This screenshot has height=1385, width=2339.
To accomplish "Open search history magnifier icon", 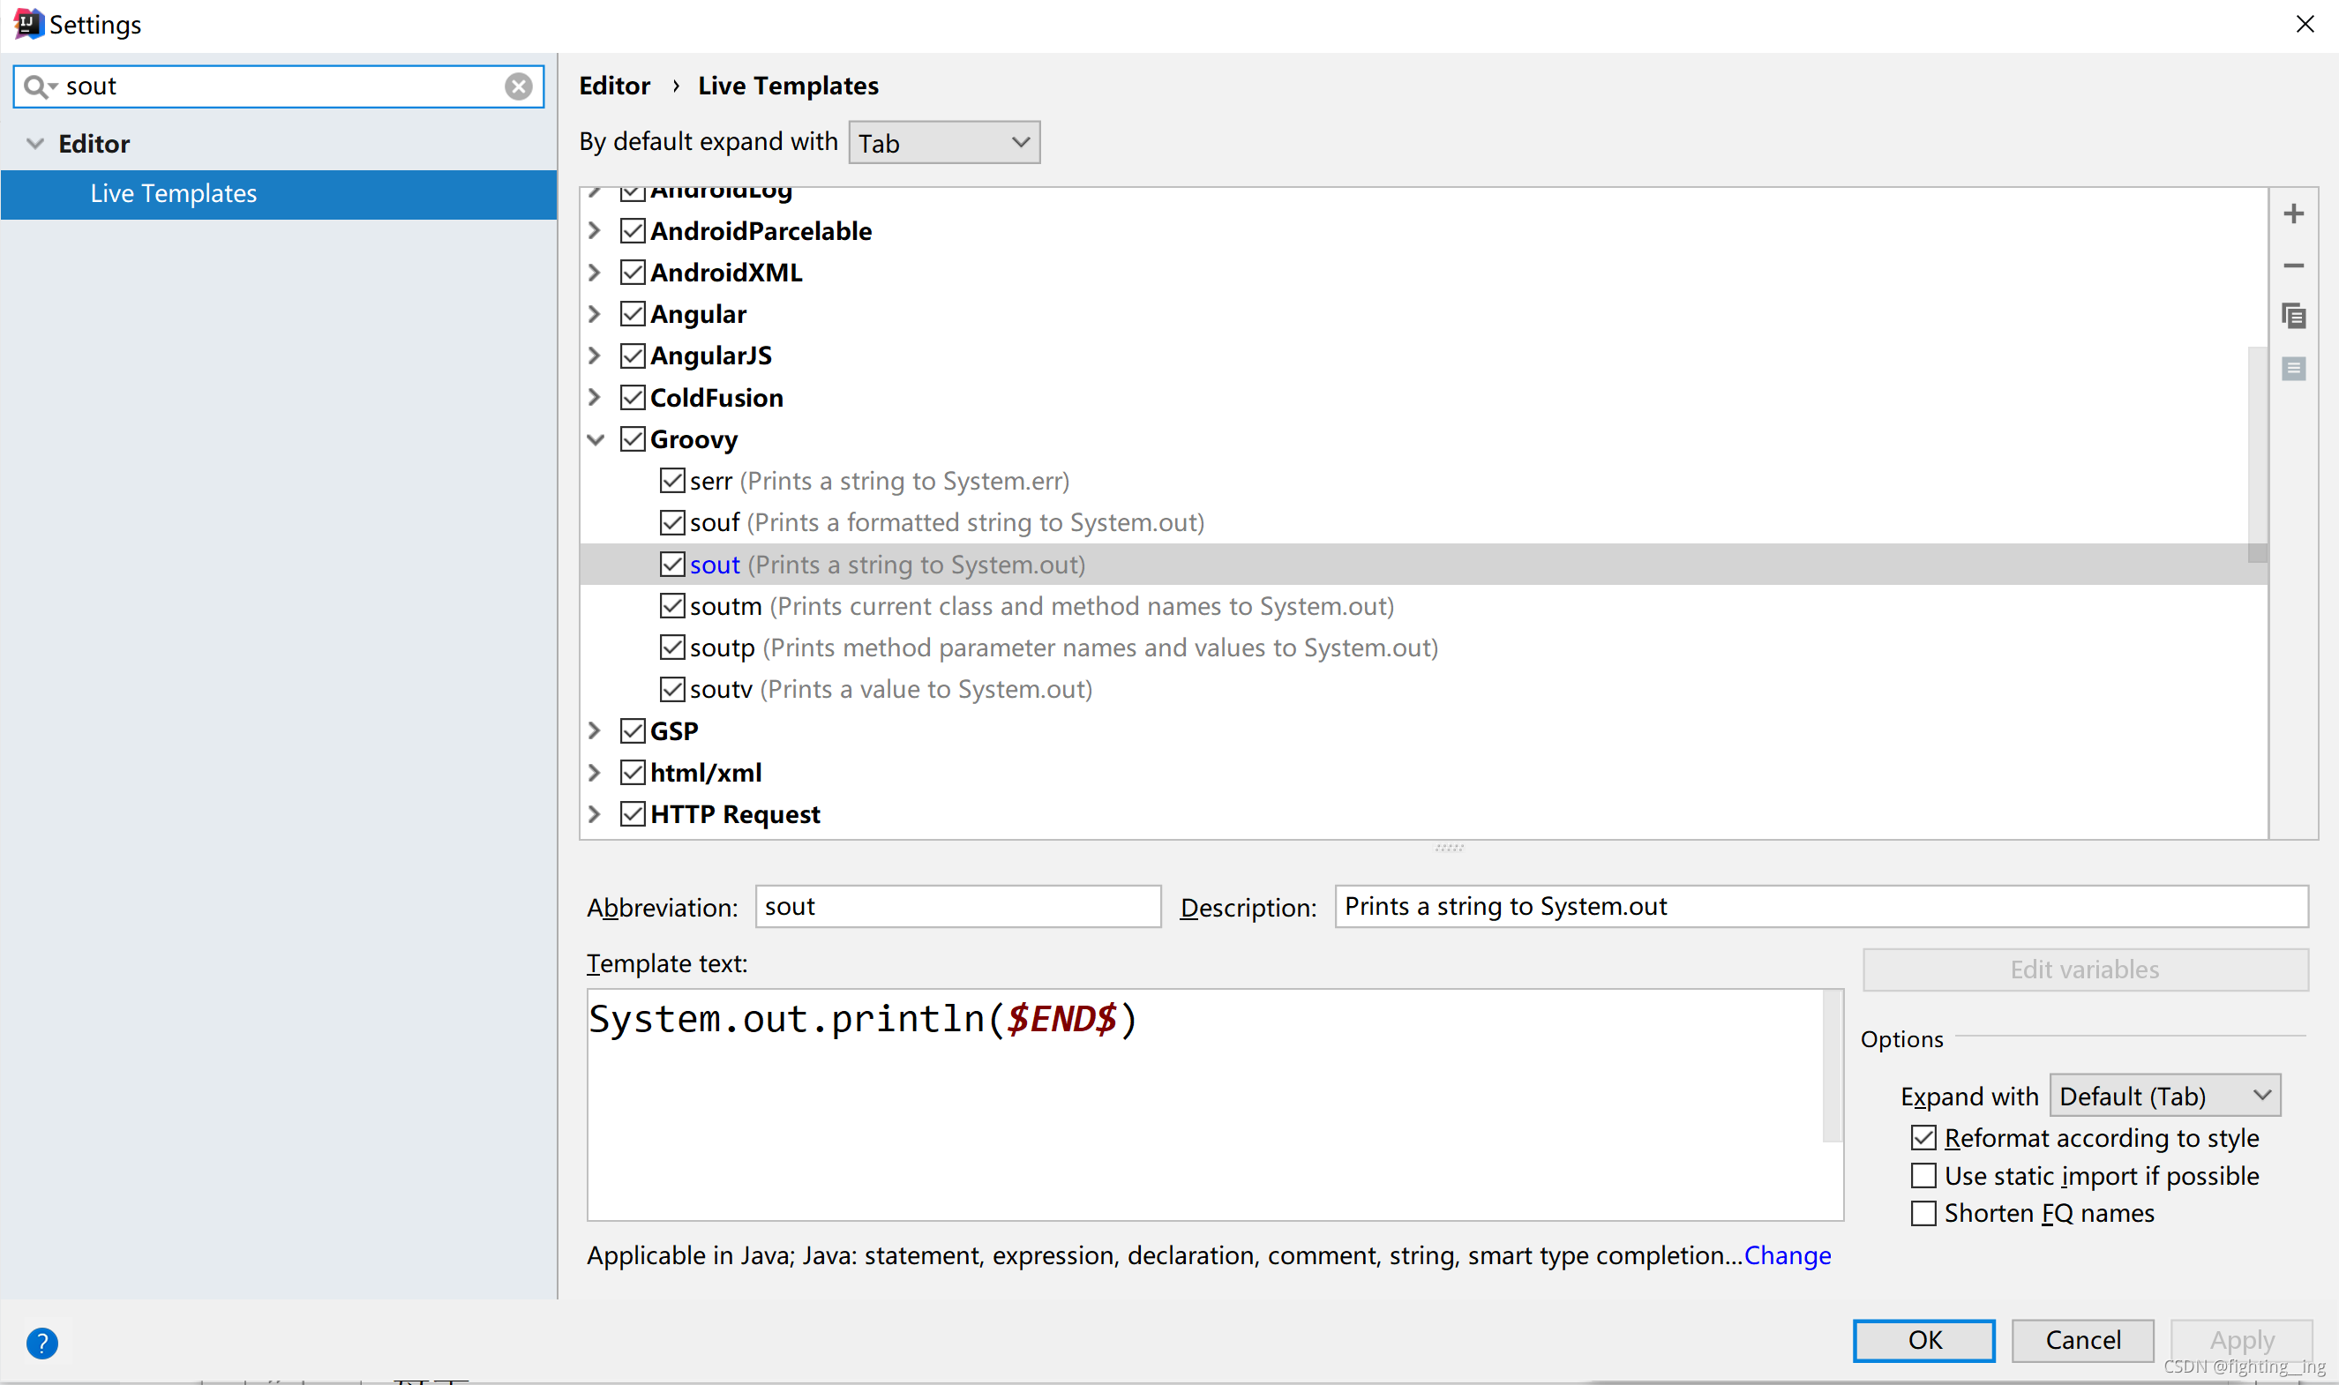I will pyautogui.click(x=38, y=86).
